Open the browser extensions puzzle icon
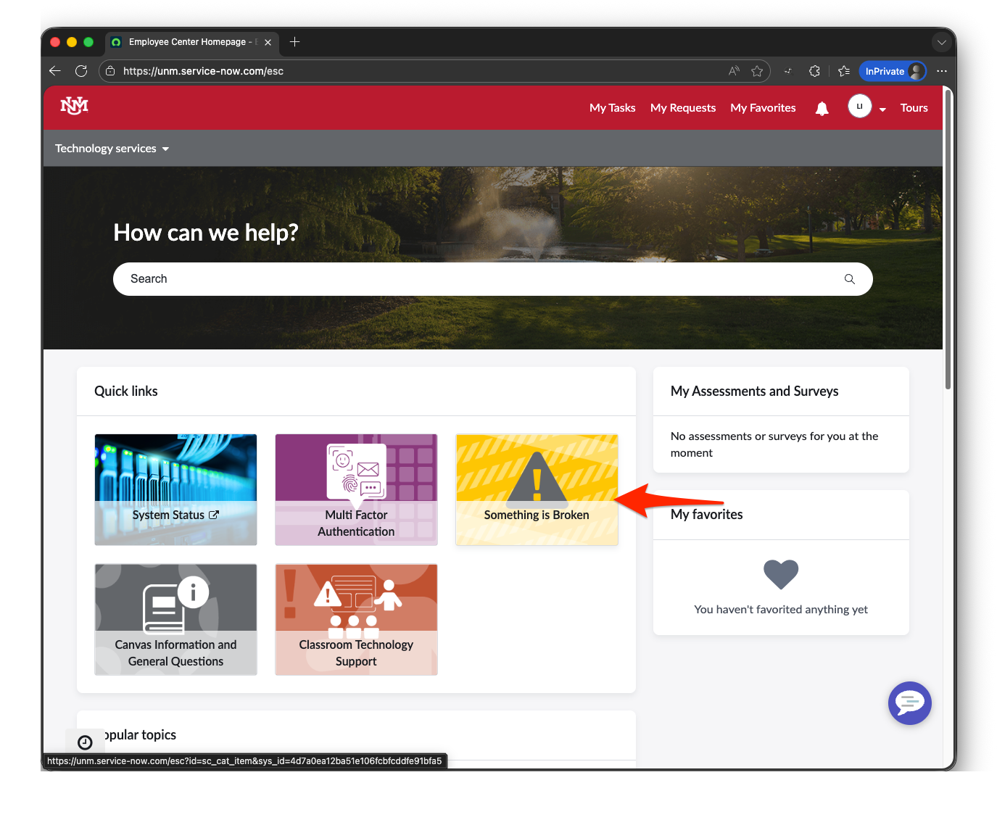This screenshot has height=825, width=997. (814, 71)
